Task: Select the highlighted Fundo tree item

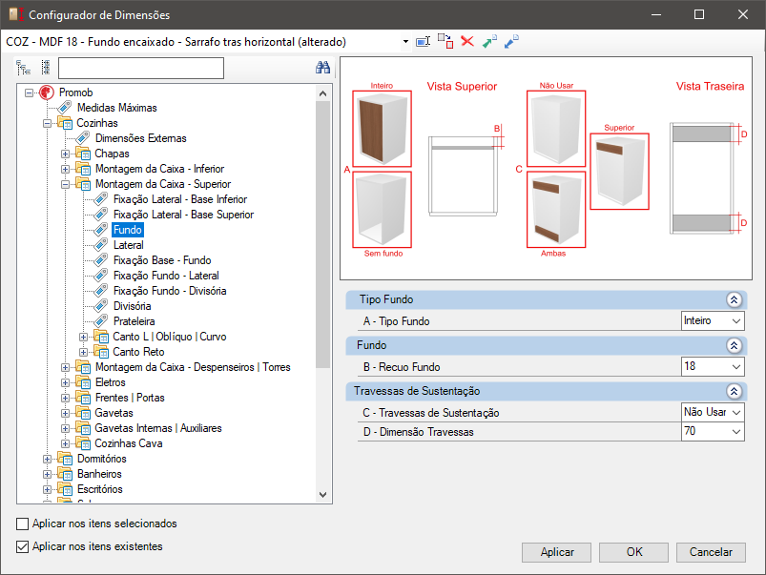Action: click(x=128, y=230)
